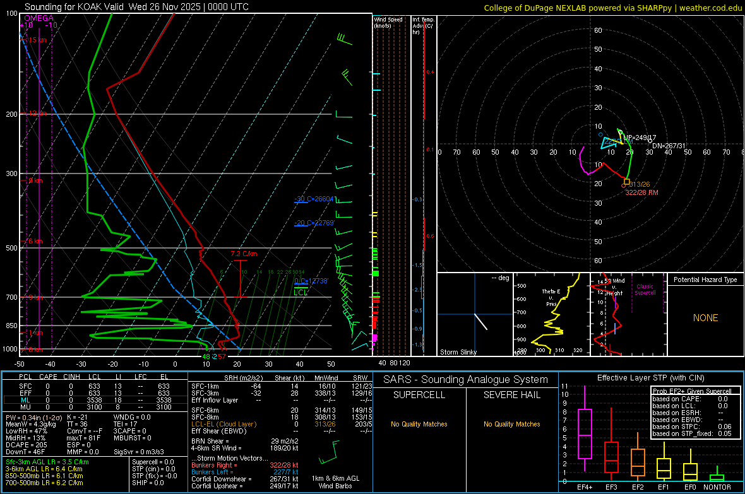This screenshot has height=494, width=745.
Task: Click the Corfidi Downshear row
Action: pos(245,479)
